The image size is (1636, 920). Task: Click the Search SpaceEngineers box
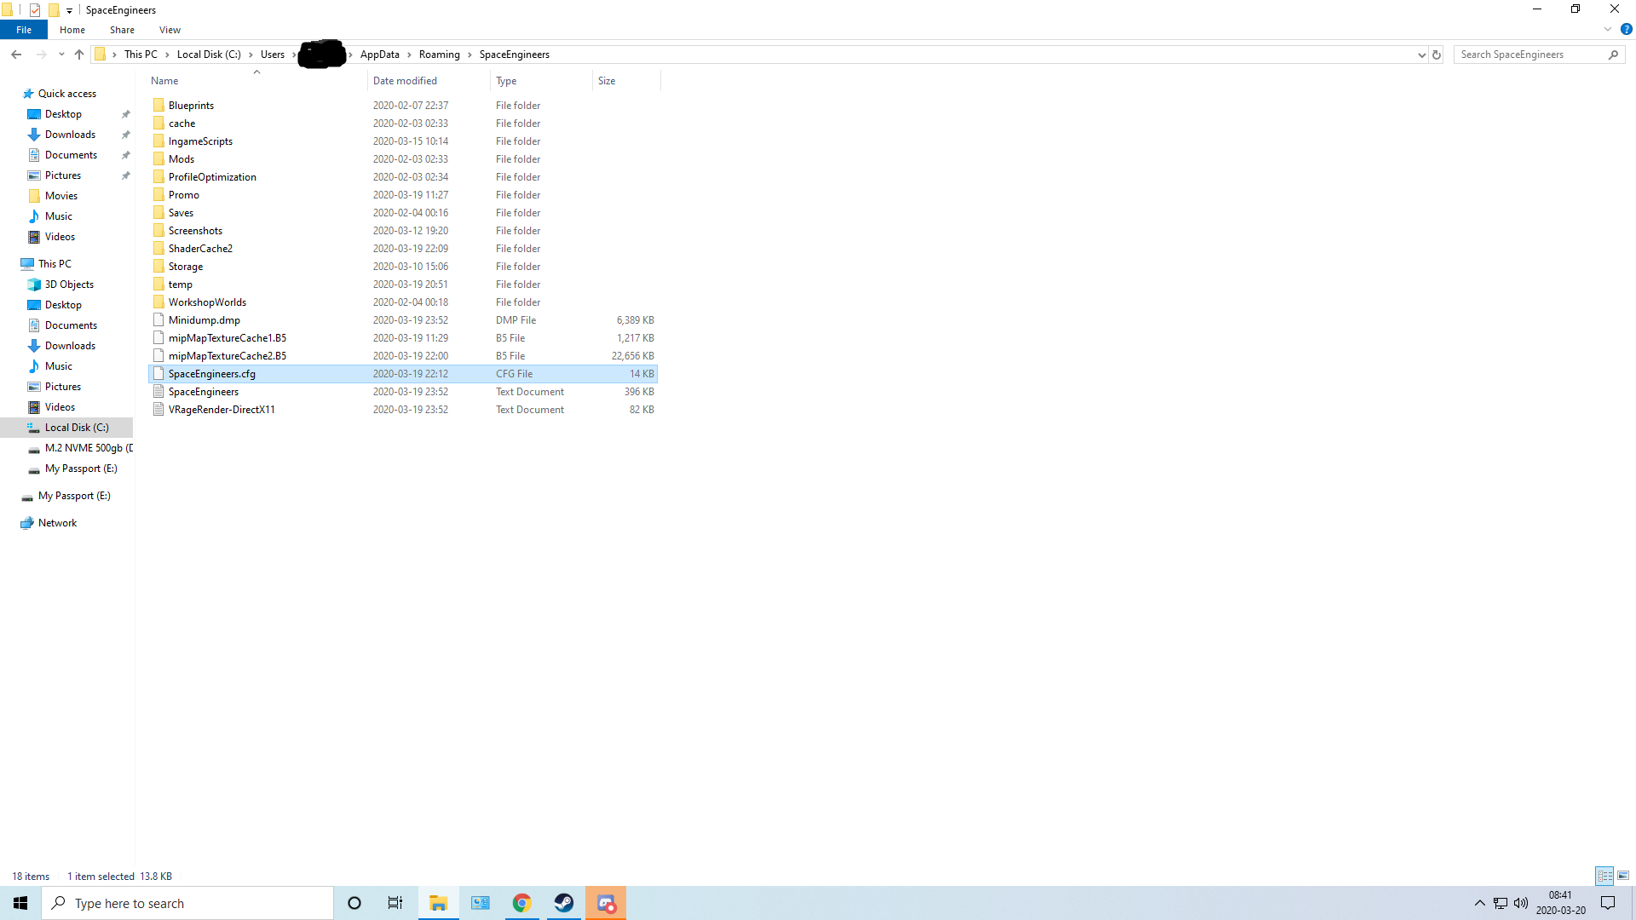(1539, 55)
